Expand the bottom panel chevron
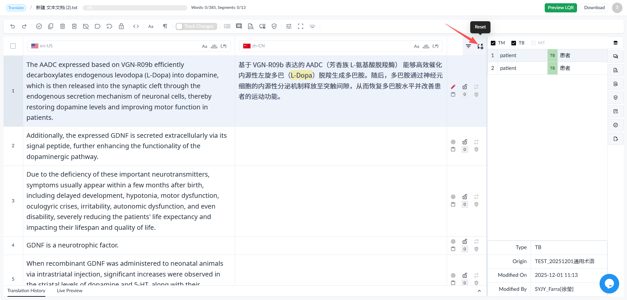627x300 pixels. [x=479, y=291]
